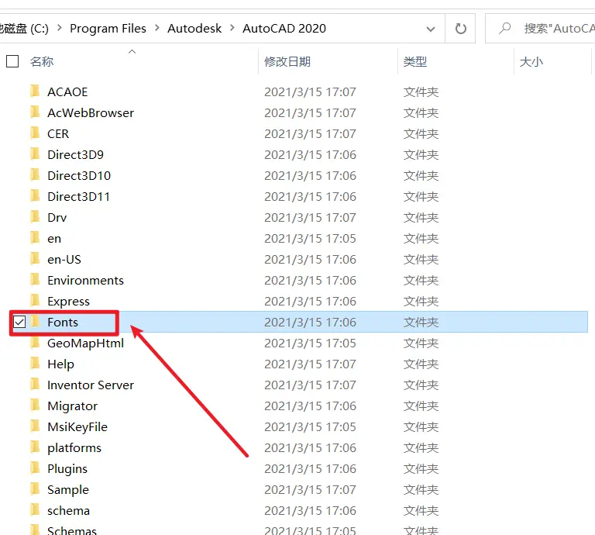Select the GeoMapHtml folder name

pyautogui.click(x=85, y=343)
